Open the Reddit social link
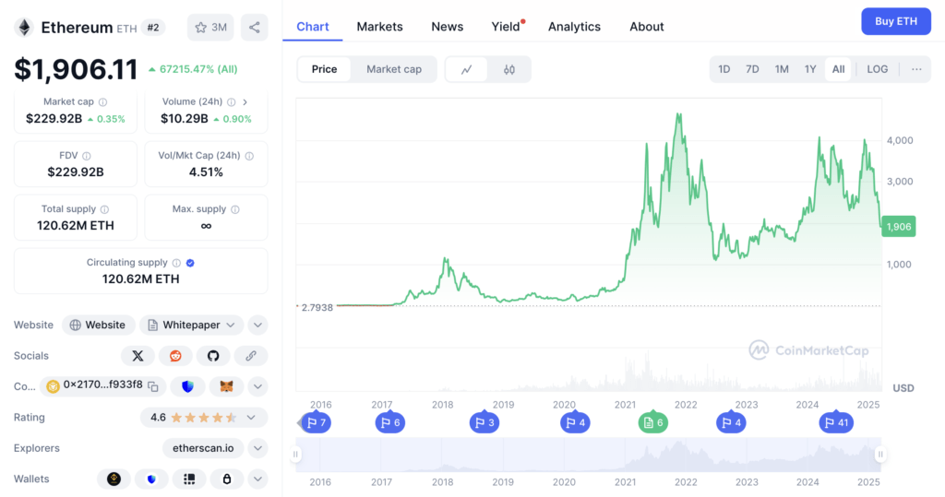This screenshot has width=945, height=497. point(175,356)
